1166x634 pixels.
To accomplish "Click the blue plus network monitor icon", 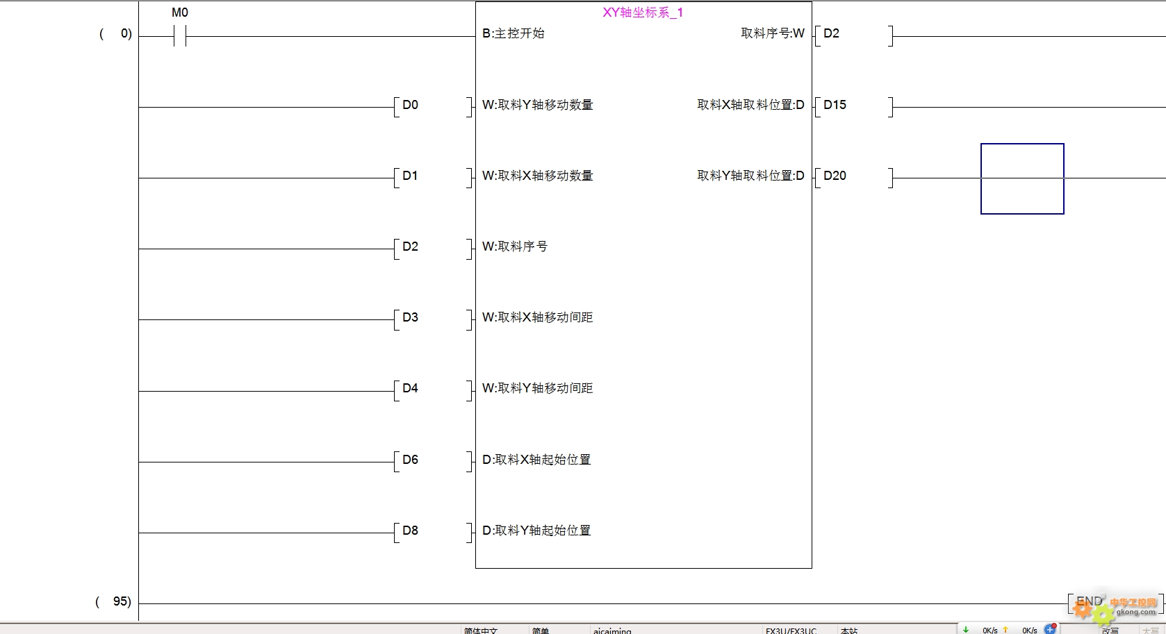I will point(1051,629).
